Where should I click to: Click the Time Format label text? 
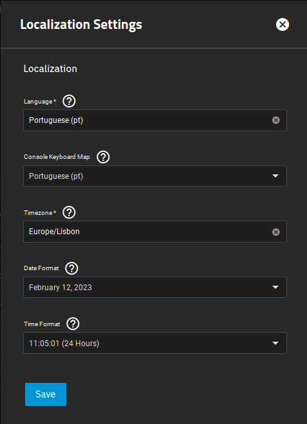pos(42,324)
